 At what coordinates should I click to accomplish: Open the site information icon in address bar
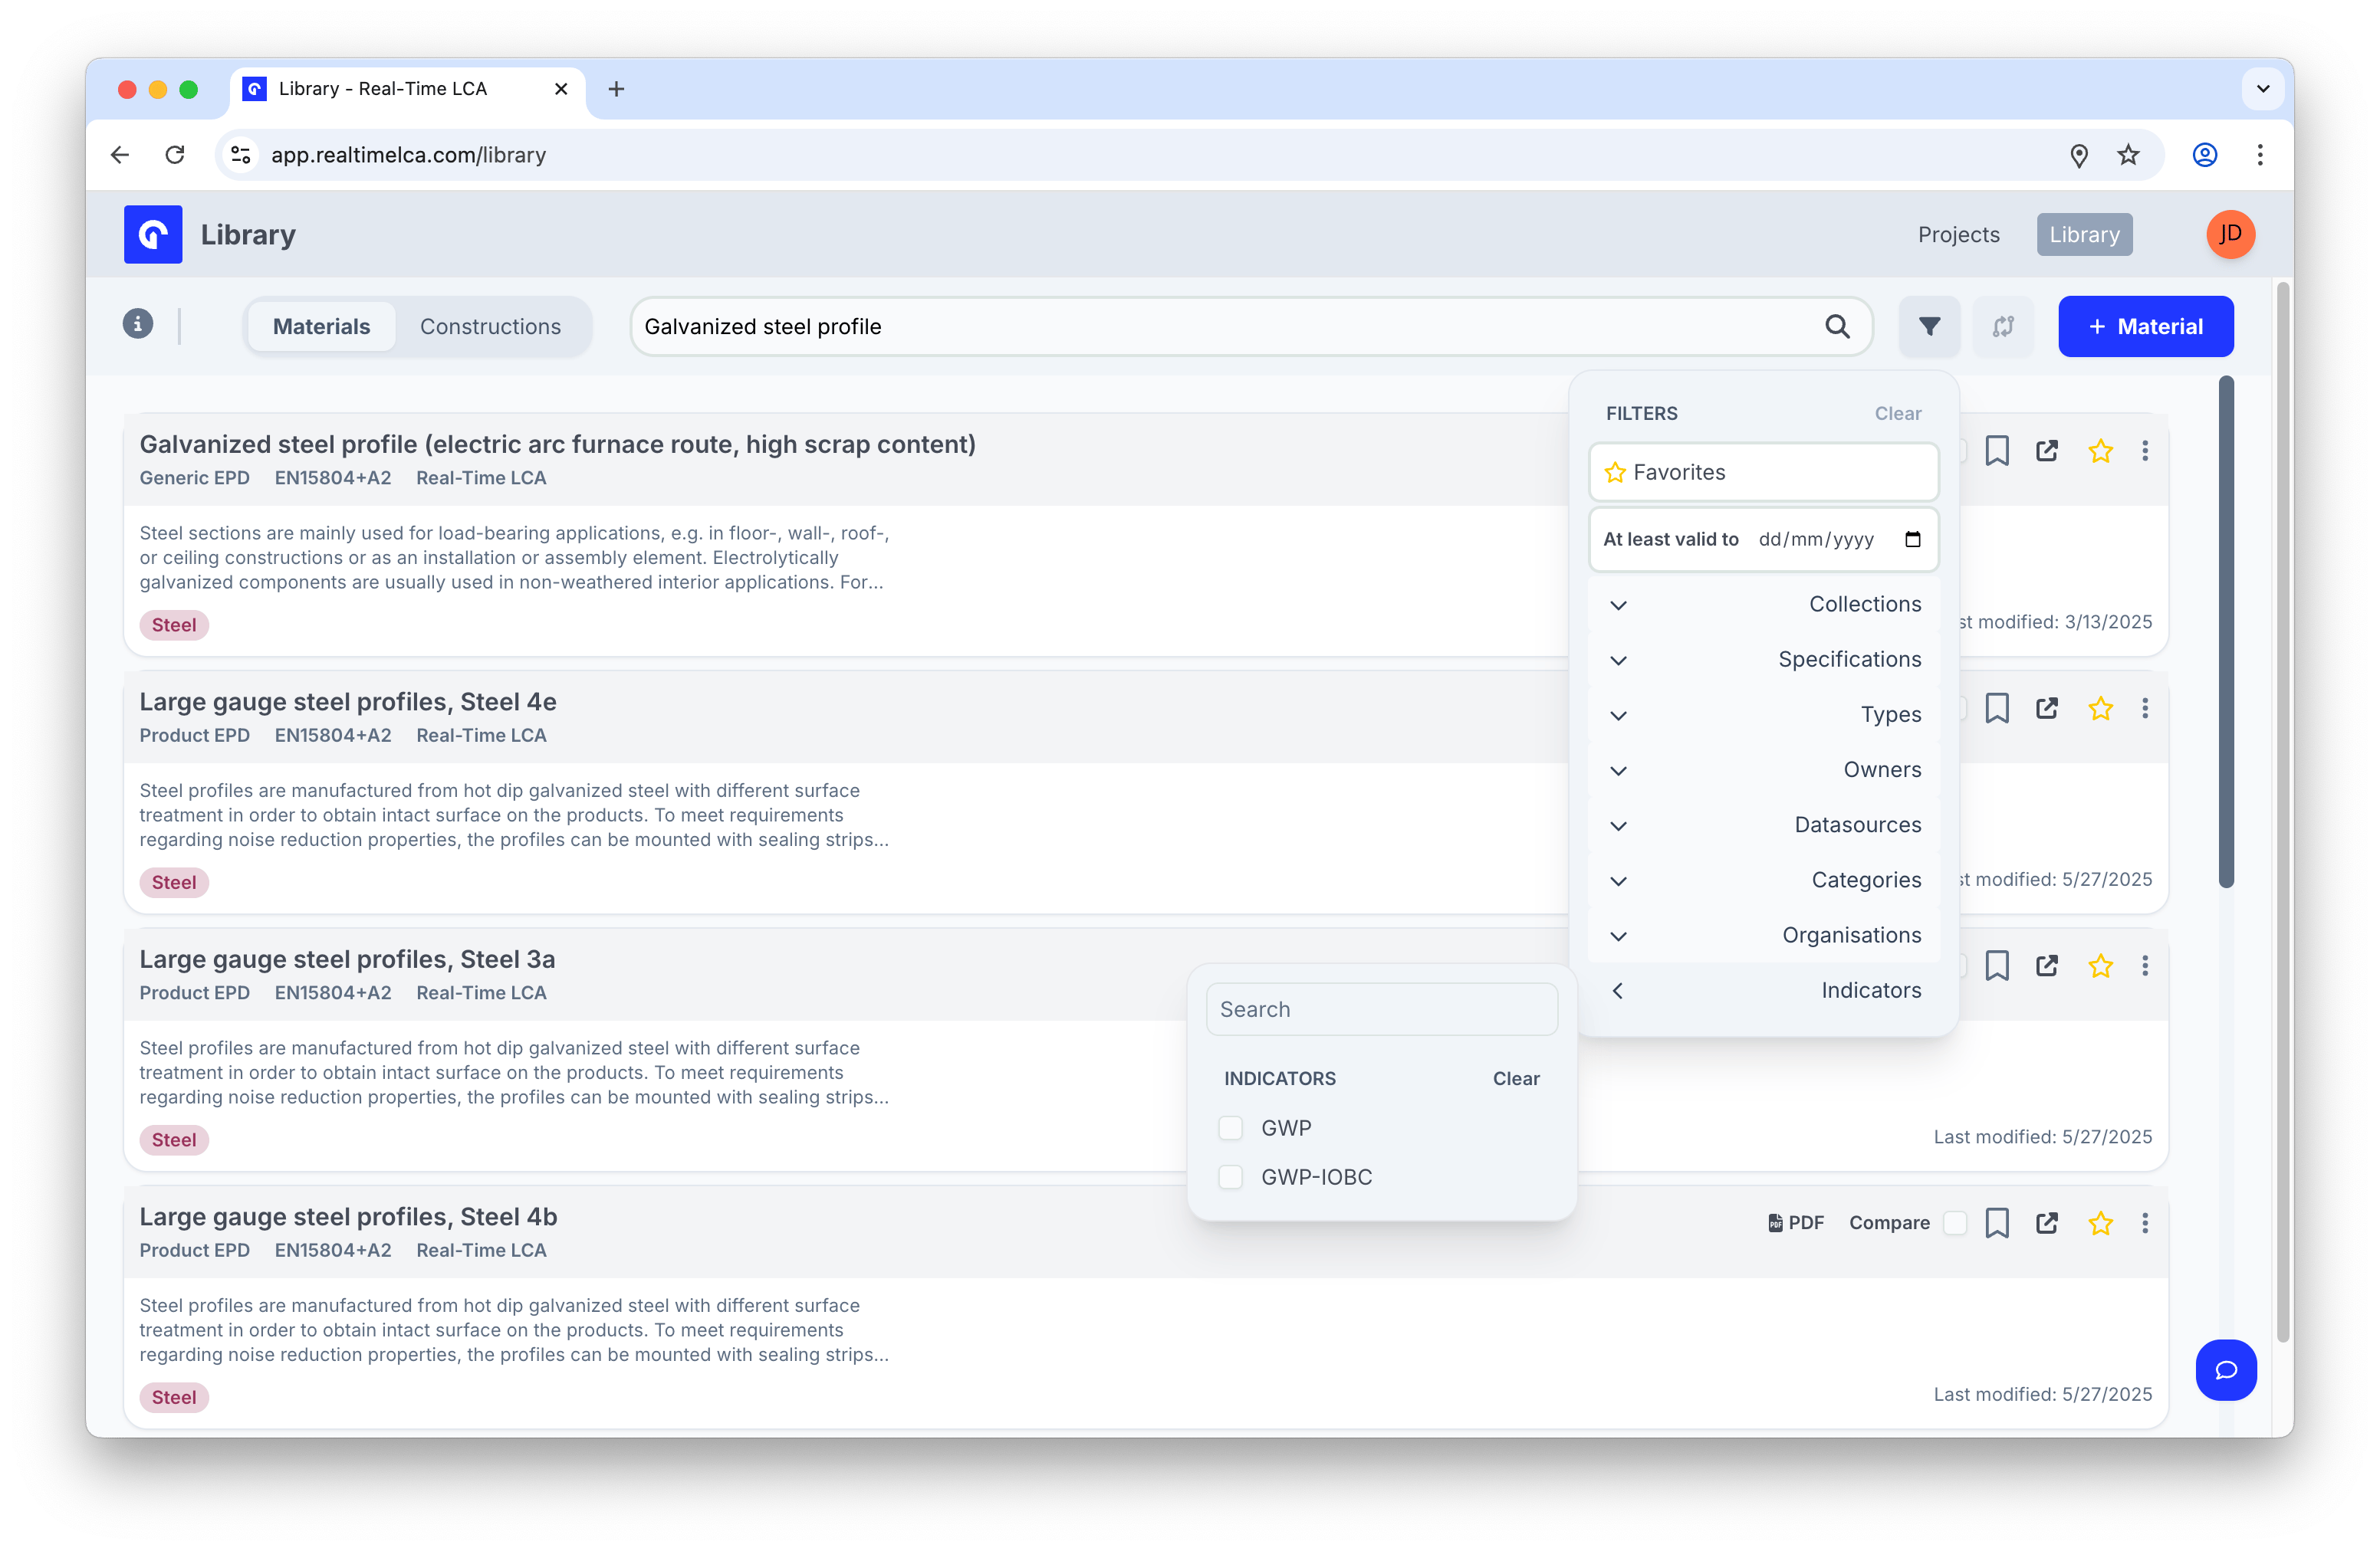(x=241, y=155)
